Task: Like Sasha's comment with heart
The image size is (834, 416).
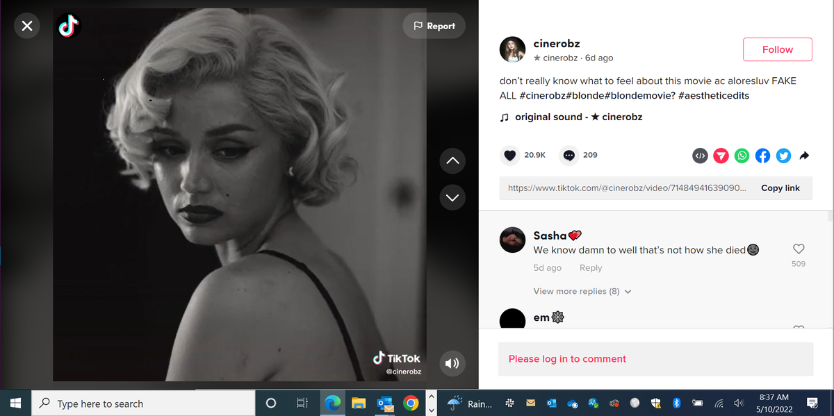Action: [x=799, y=249]
